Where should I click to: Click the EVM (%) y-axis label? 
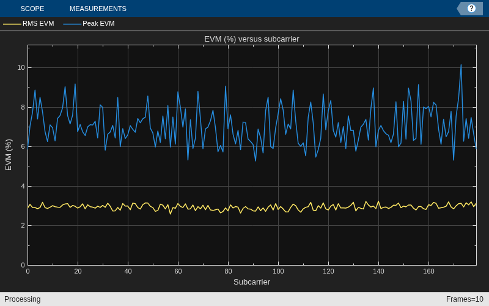point(9,155)
